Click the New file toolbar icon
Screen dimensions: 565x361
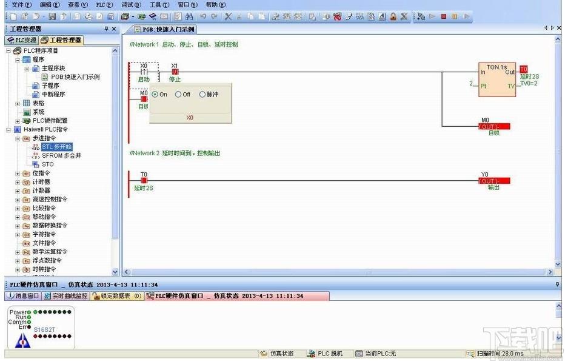pos(13,16)
